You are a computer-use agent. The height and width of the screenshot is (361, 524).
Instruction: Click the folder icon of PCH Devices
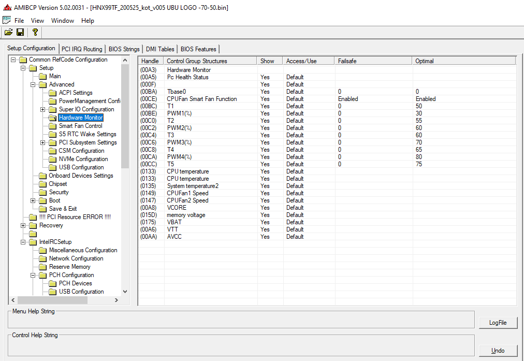pos(52,283)
